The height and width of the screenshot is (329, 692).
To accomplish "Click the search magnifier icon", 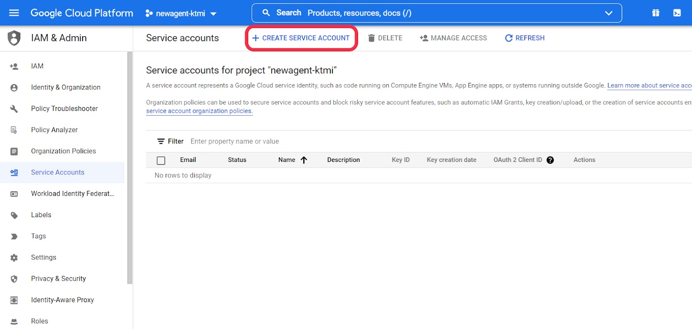I will coord(266,13).
